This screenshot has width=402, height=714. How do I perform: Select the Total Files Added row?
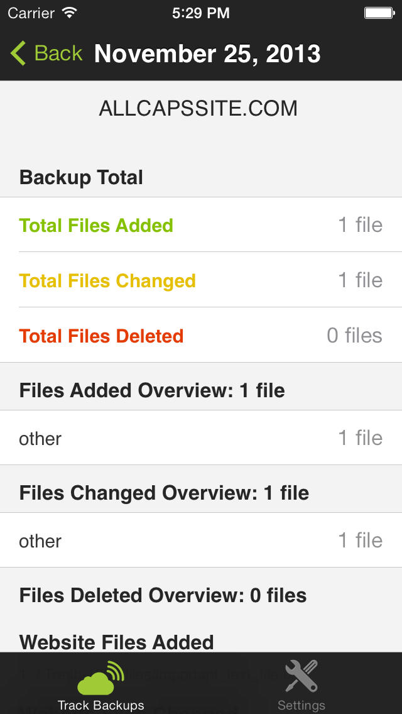(x=201, y=225)
